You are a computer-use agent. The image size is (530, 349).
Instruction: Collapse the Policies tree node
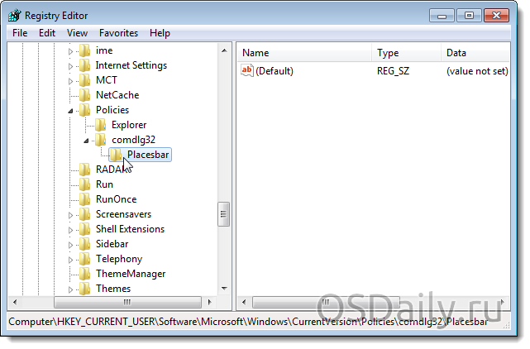tap(71, 110)
